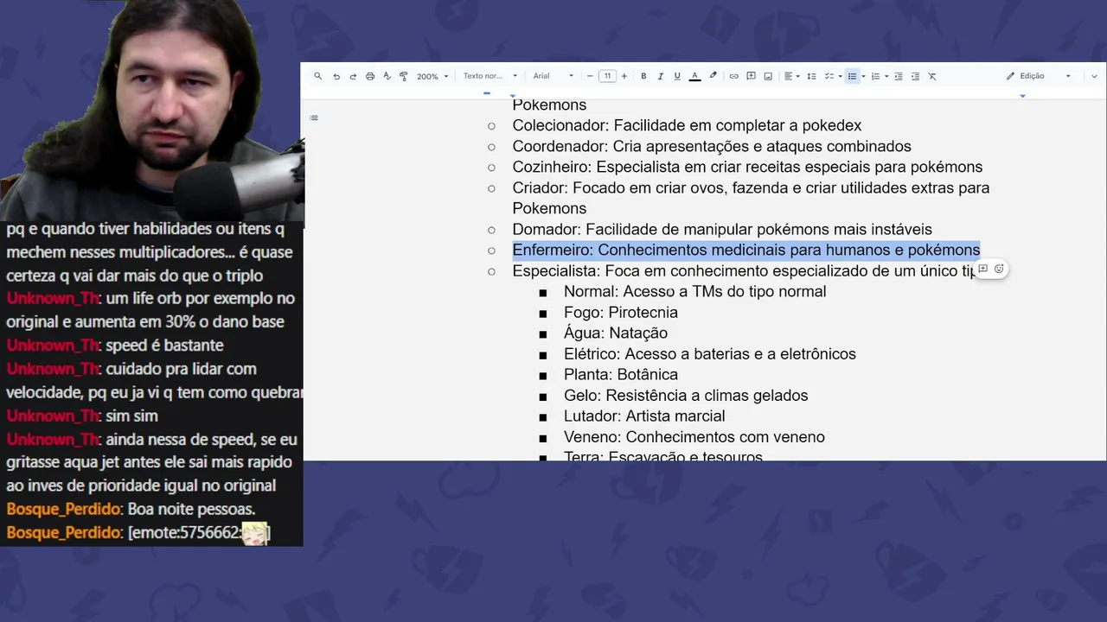Viewport: 1107px width, 622px height.
Task: Decrease the font size
Action: [x=590, y=76]
